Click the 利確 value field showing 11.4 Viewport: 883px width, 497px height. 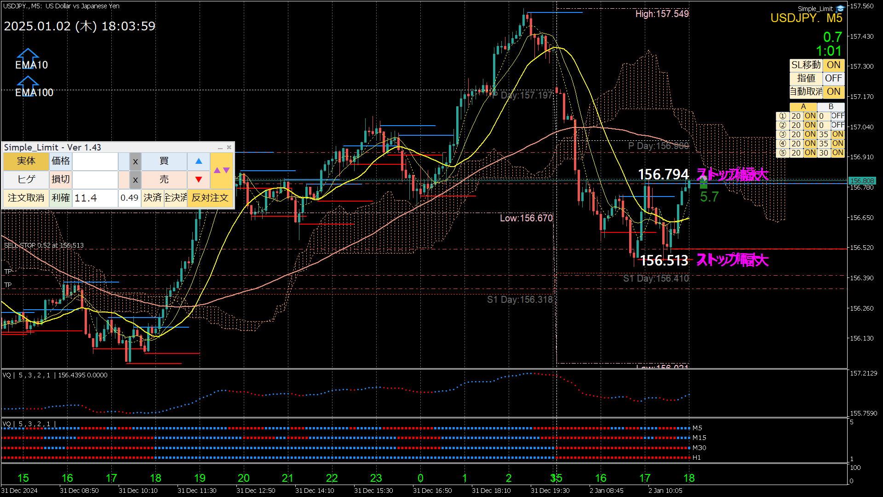[95, 198]
